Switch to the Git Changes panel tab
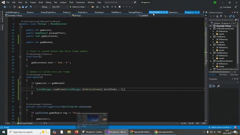 [x=223, y=75]
